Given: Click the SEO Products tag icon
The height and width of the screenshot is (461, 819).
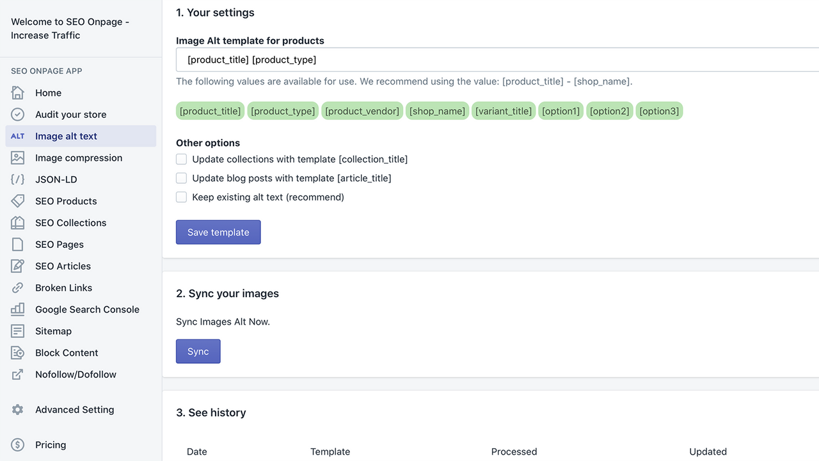Looking at the screenshot, I should pos(18,201).
